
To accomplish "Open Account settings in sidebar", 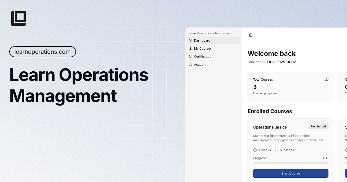I will tap(213, 64).
